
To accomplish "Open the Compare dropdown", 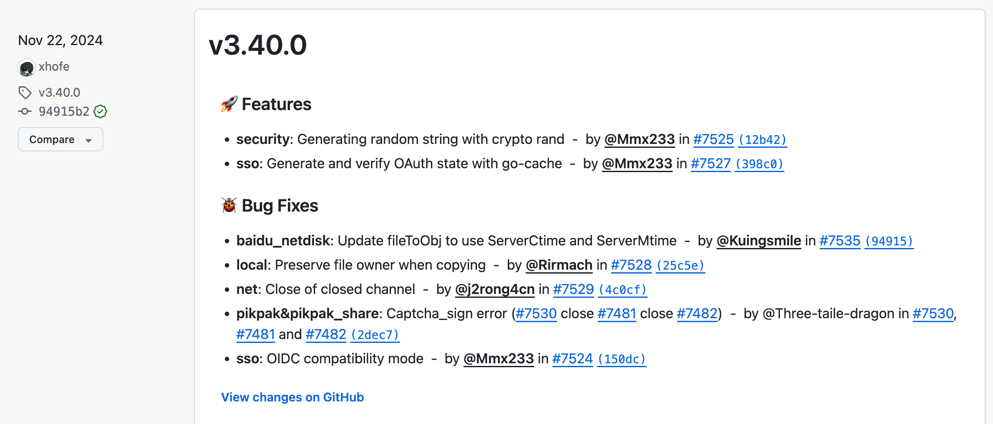I will [x=60, y=139].
